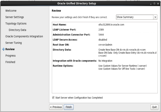161x112 pixels.
Task: Click the Runtime Options label
Action: (63, 66)
